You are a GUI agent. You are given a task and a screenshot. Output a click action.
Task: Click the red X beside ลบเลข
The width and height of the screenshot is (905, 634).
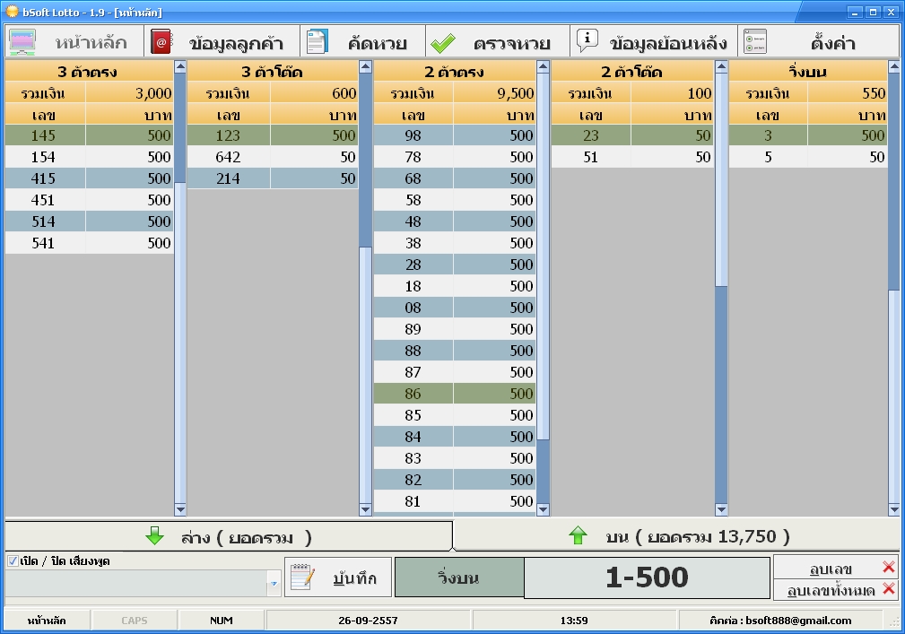pos(888,567)
